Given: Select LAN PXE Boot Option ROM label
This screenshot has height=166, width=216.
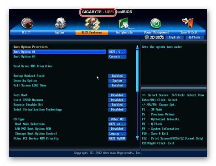Looking at the screenshot, I should [33, 129].
